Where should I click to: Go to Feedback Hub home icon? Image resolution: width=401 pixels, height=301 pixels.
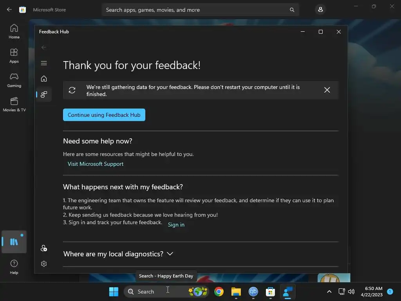tap(44, 78)
